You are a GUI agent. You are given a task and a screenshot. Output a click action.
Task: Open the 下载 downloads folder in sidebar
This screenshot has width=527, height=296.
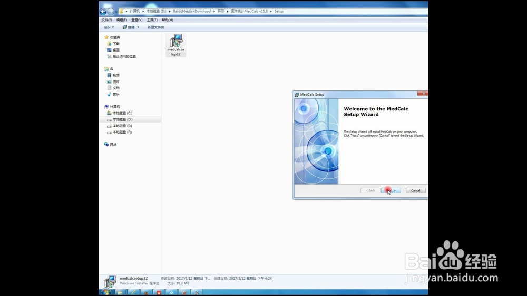(113, 44)
